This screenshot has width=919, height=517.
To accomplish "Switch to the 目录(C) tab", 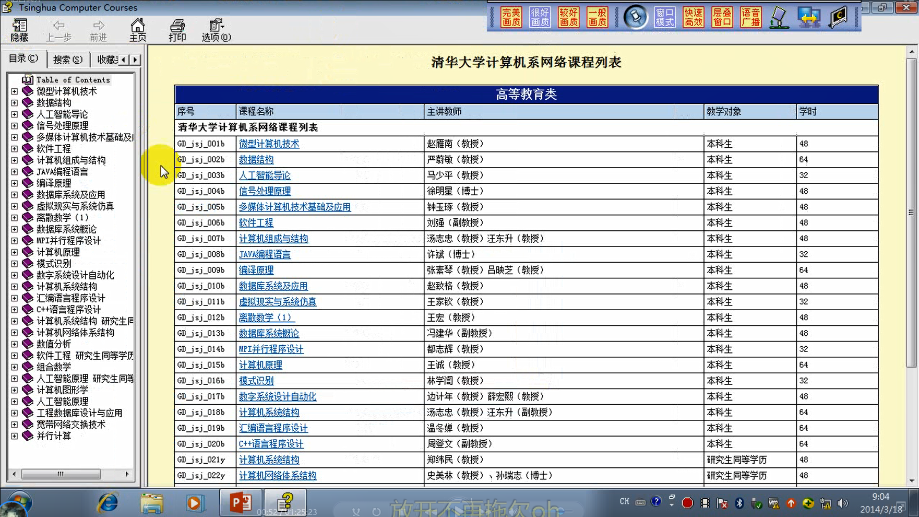I will [23, 58].
